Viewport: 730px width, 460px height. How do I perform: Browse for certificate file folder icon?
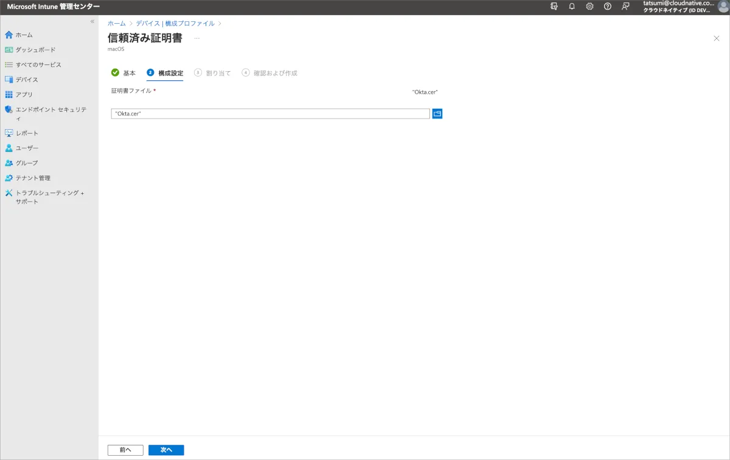[x=437, y=114]
